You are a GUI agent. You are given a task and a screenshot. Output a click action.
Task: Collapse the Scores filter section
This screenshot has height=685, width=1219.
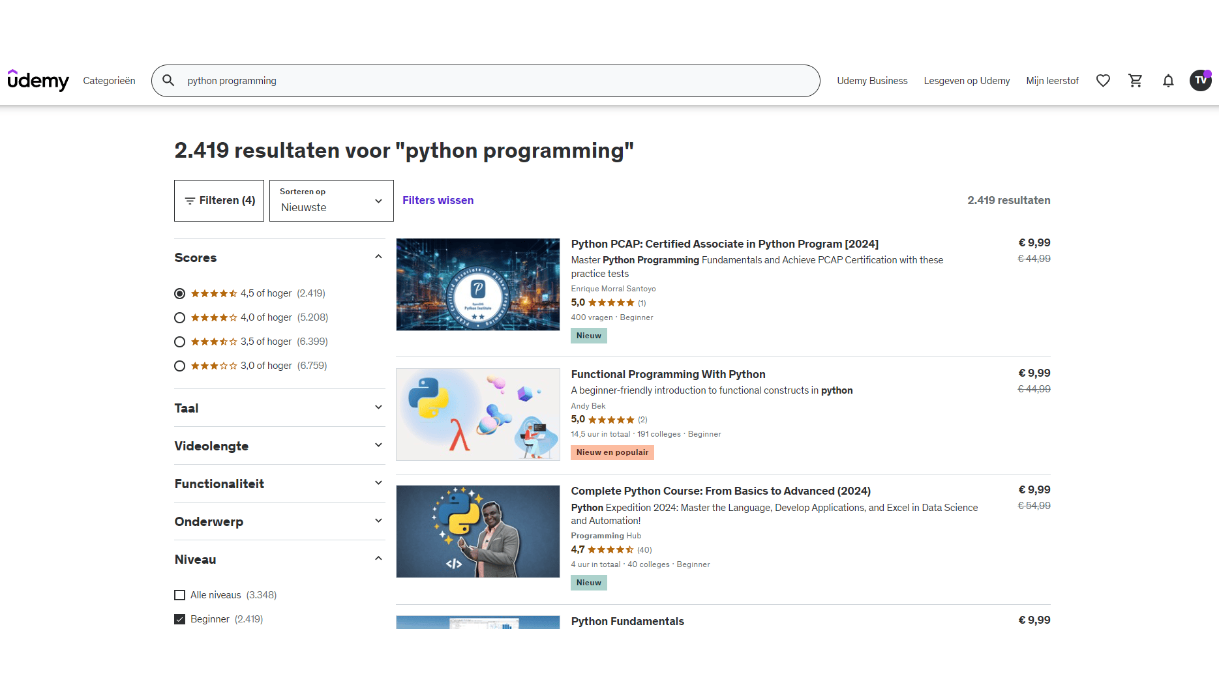coord(378,256)
